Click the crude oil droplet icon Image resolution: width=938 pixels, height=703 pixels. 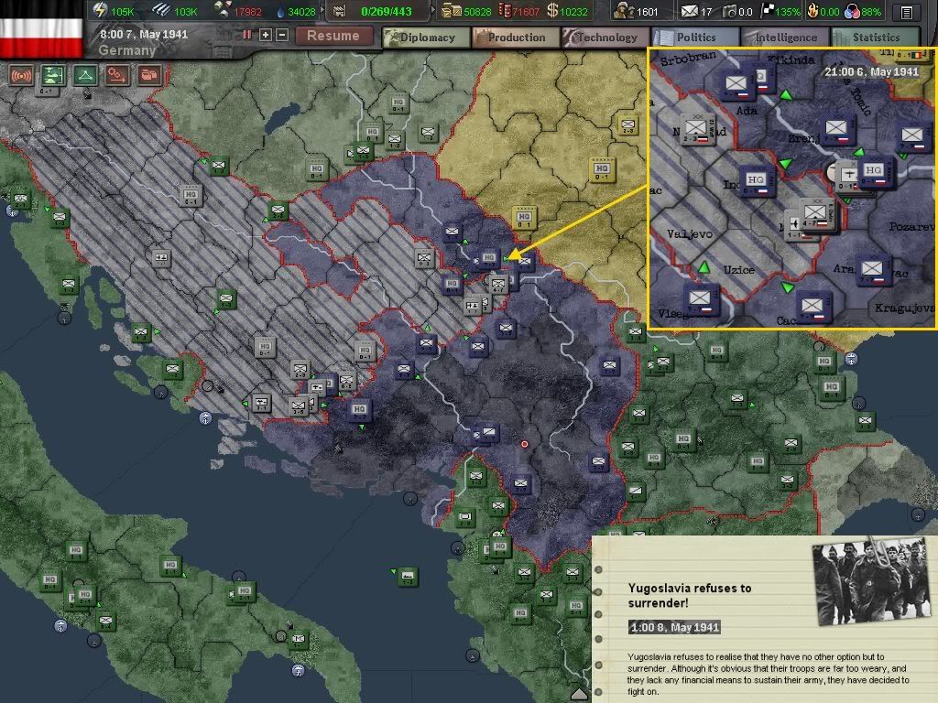(x=280, y=11)
